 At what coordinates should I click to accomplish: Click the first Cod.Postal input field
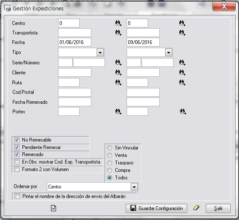click(x=75, y=92)
